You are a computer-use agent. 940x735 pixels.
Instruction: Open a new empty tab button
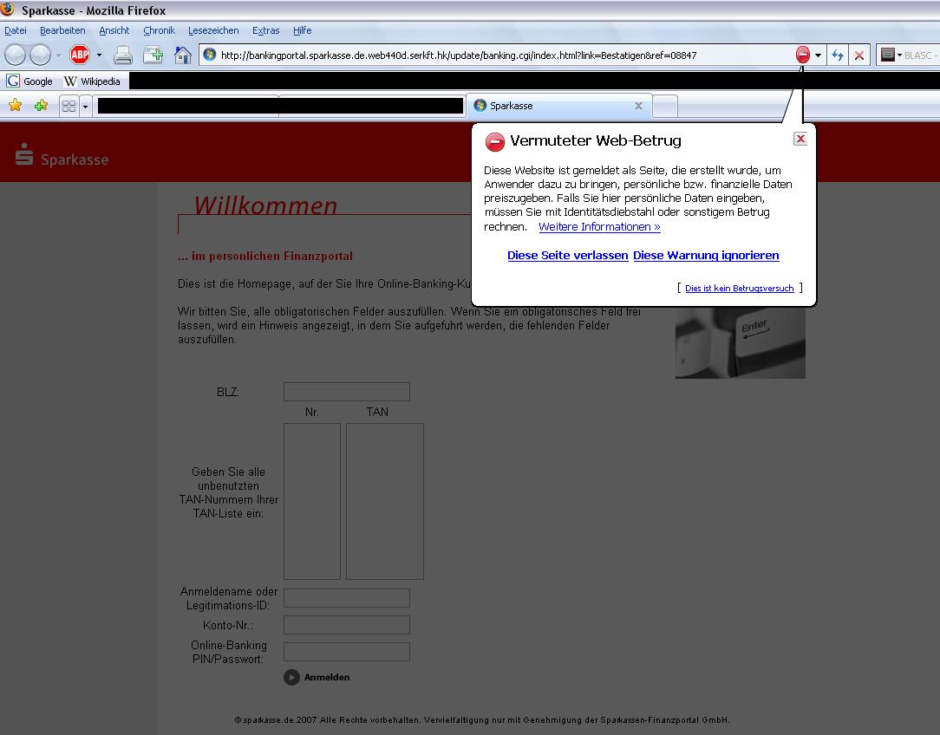(x=665, y=106)
